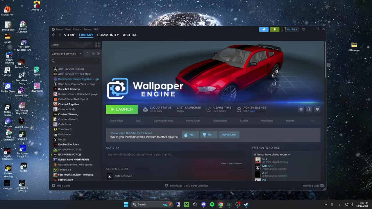Screen dimensions: 372x209
Task: Open the Among Us desktop shortcut
Action: click(37, 6)
